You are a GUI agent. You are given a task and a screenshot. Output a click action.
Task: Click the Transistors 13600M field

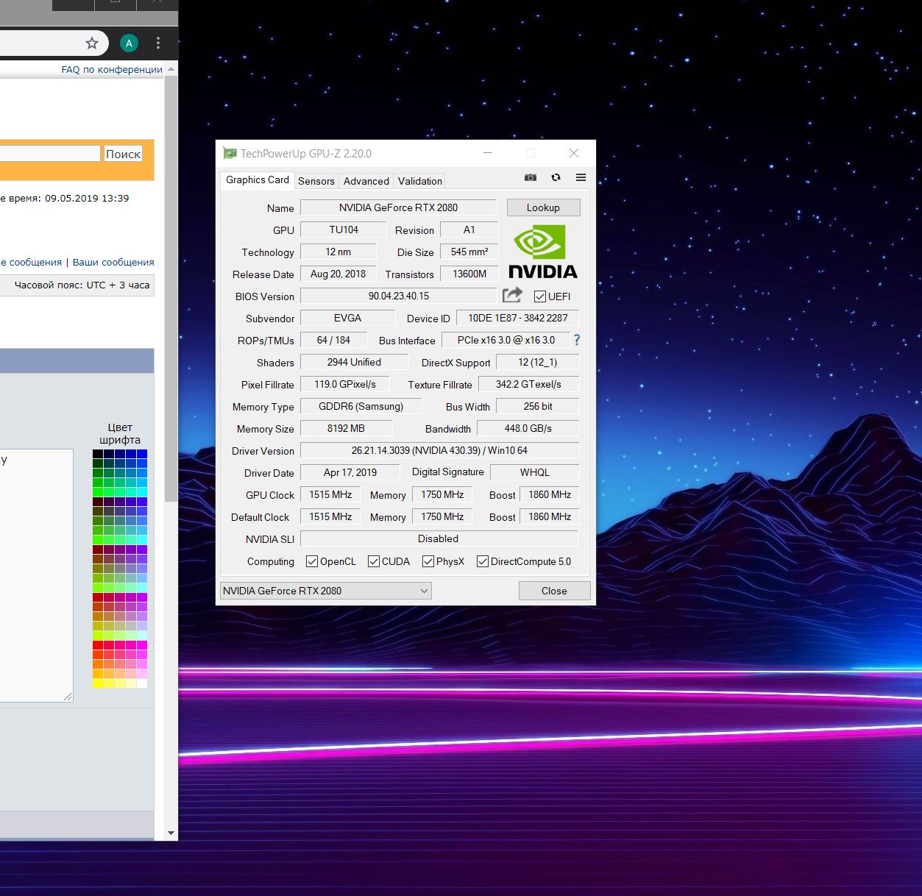point(469,274)
